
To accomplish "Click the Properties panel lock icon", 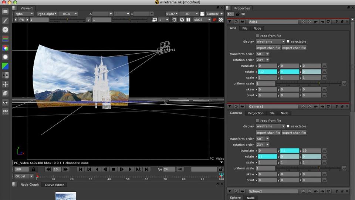I will click(237, 14).
